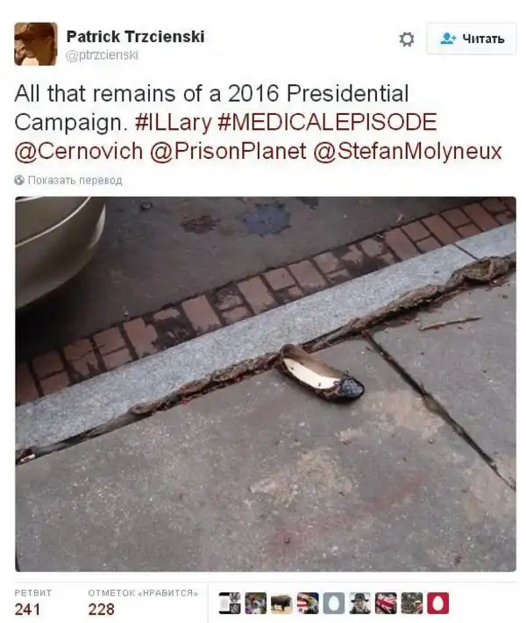Open the first liker avatar in the row

[230, 603]
